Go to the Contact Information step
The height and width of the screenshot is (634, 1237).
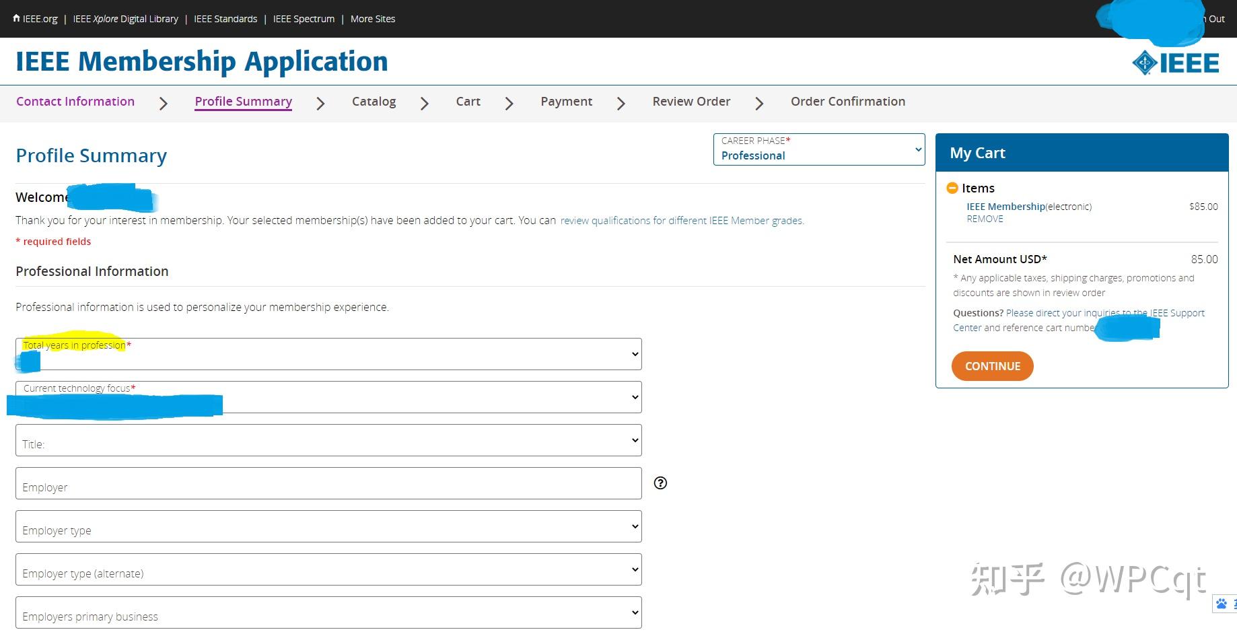[75, 102]
